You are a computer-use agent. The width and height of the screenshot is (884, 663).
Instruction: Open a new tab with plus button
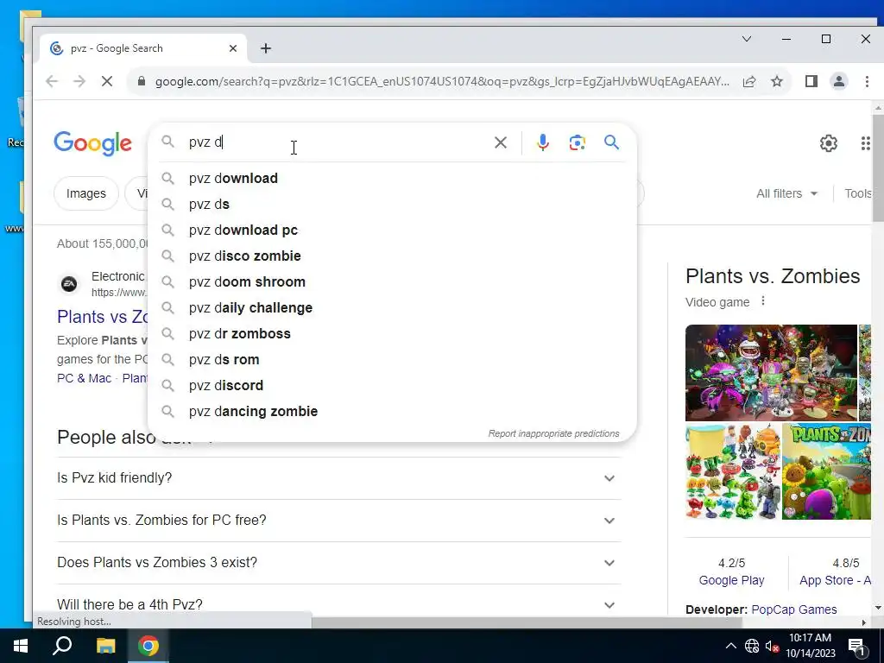[x=266, y=48]
